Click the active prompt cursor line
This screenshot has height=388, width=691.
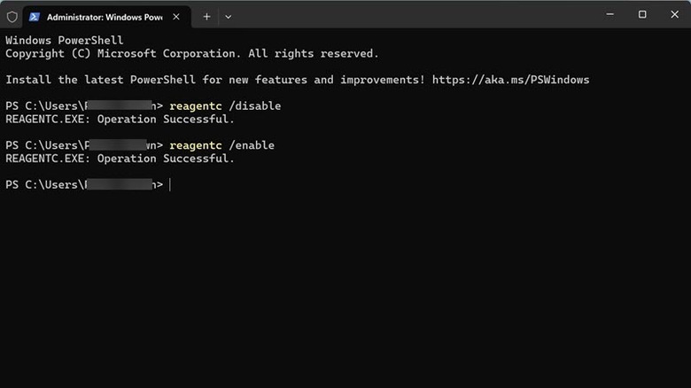(170, 184)
